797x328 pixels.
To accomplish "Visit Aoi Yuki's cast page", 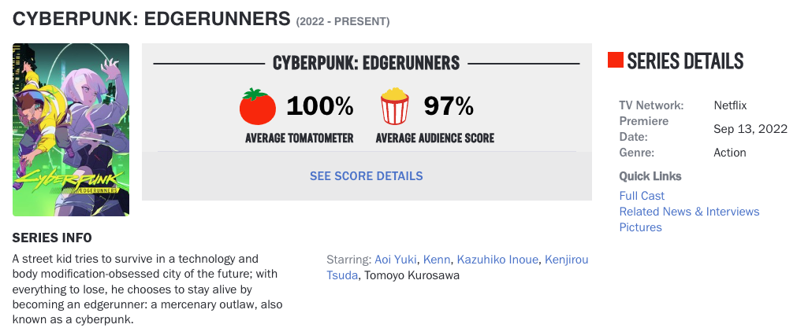I will pyautogui.click(x=396, y=260).
